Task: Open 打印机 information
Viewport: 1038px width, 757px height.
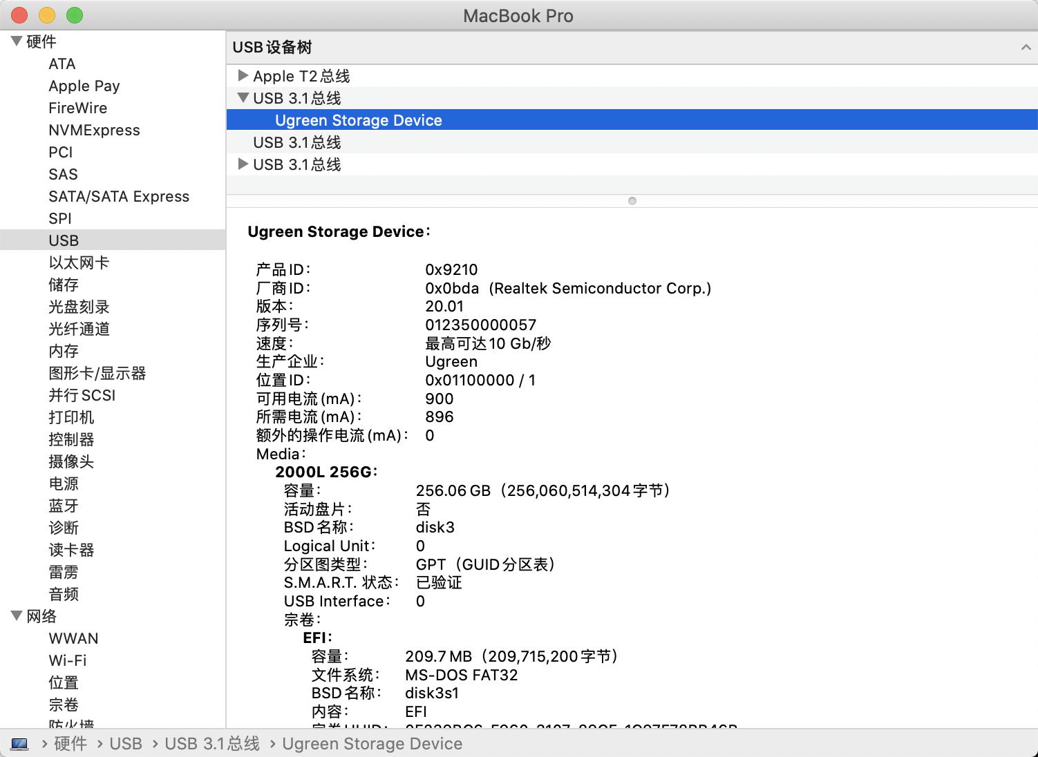Action: (71, 417)
